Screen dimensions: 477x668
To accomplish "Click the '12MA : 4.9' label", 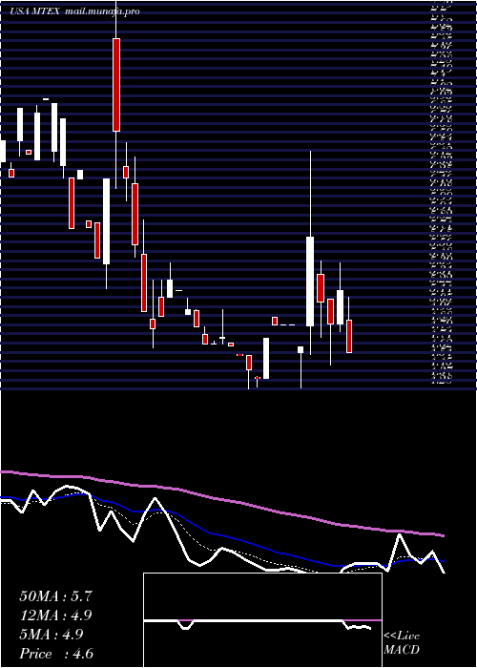I will pos(55,616).
